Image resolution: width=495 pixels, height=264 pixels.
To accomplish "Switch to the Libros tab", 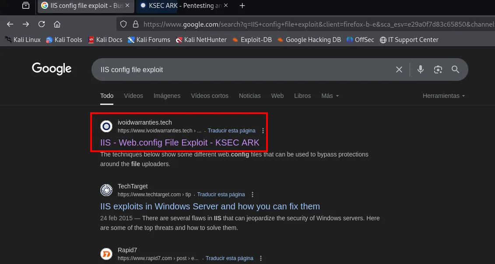I will pos(302,96).
